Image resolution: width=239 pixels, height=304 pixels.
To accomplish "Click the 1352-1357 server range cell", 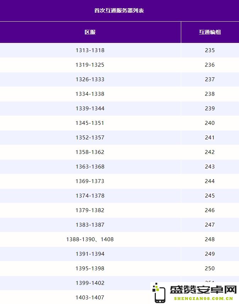I will (90, 138).
